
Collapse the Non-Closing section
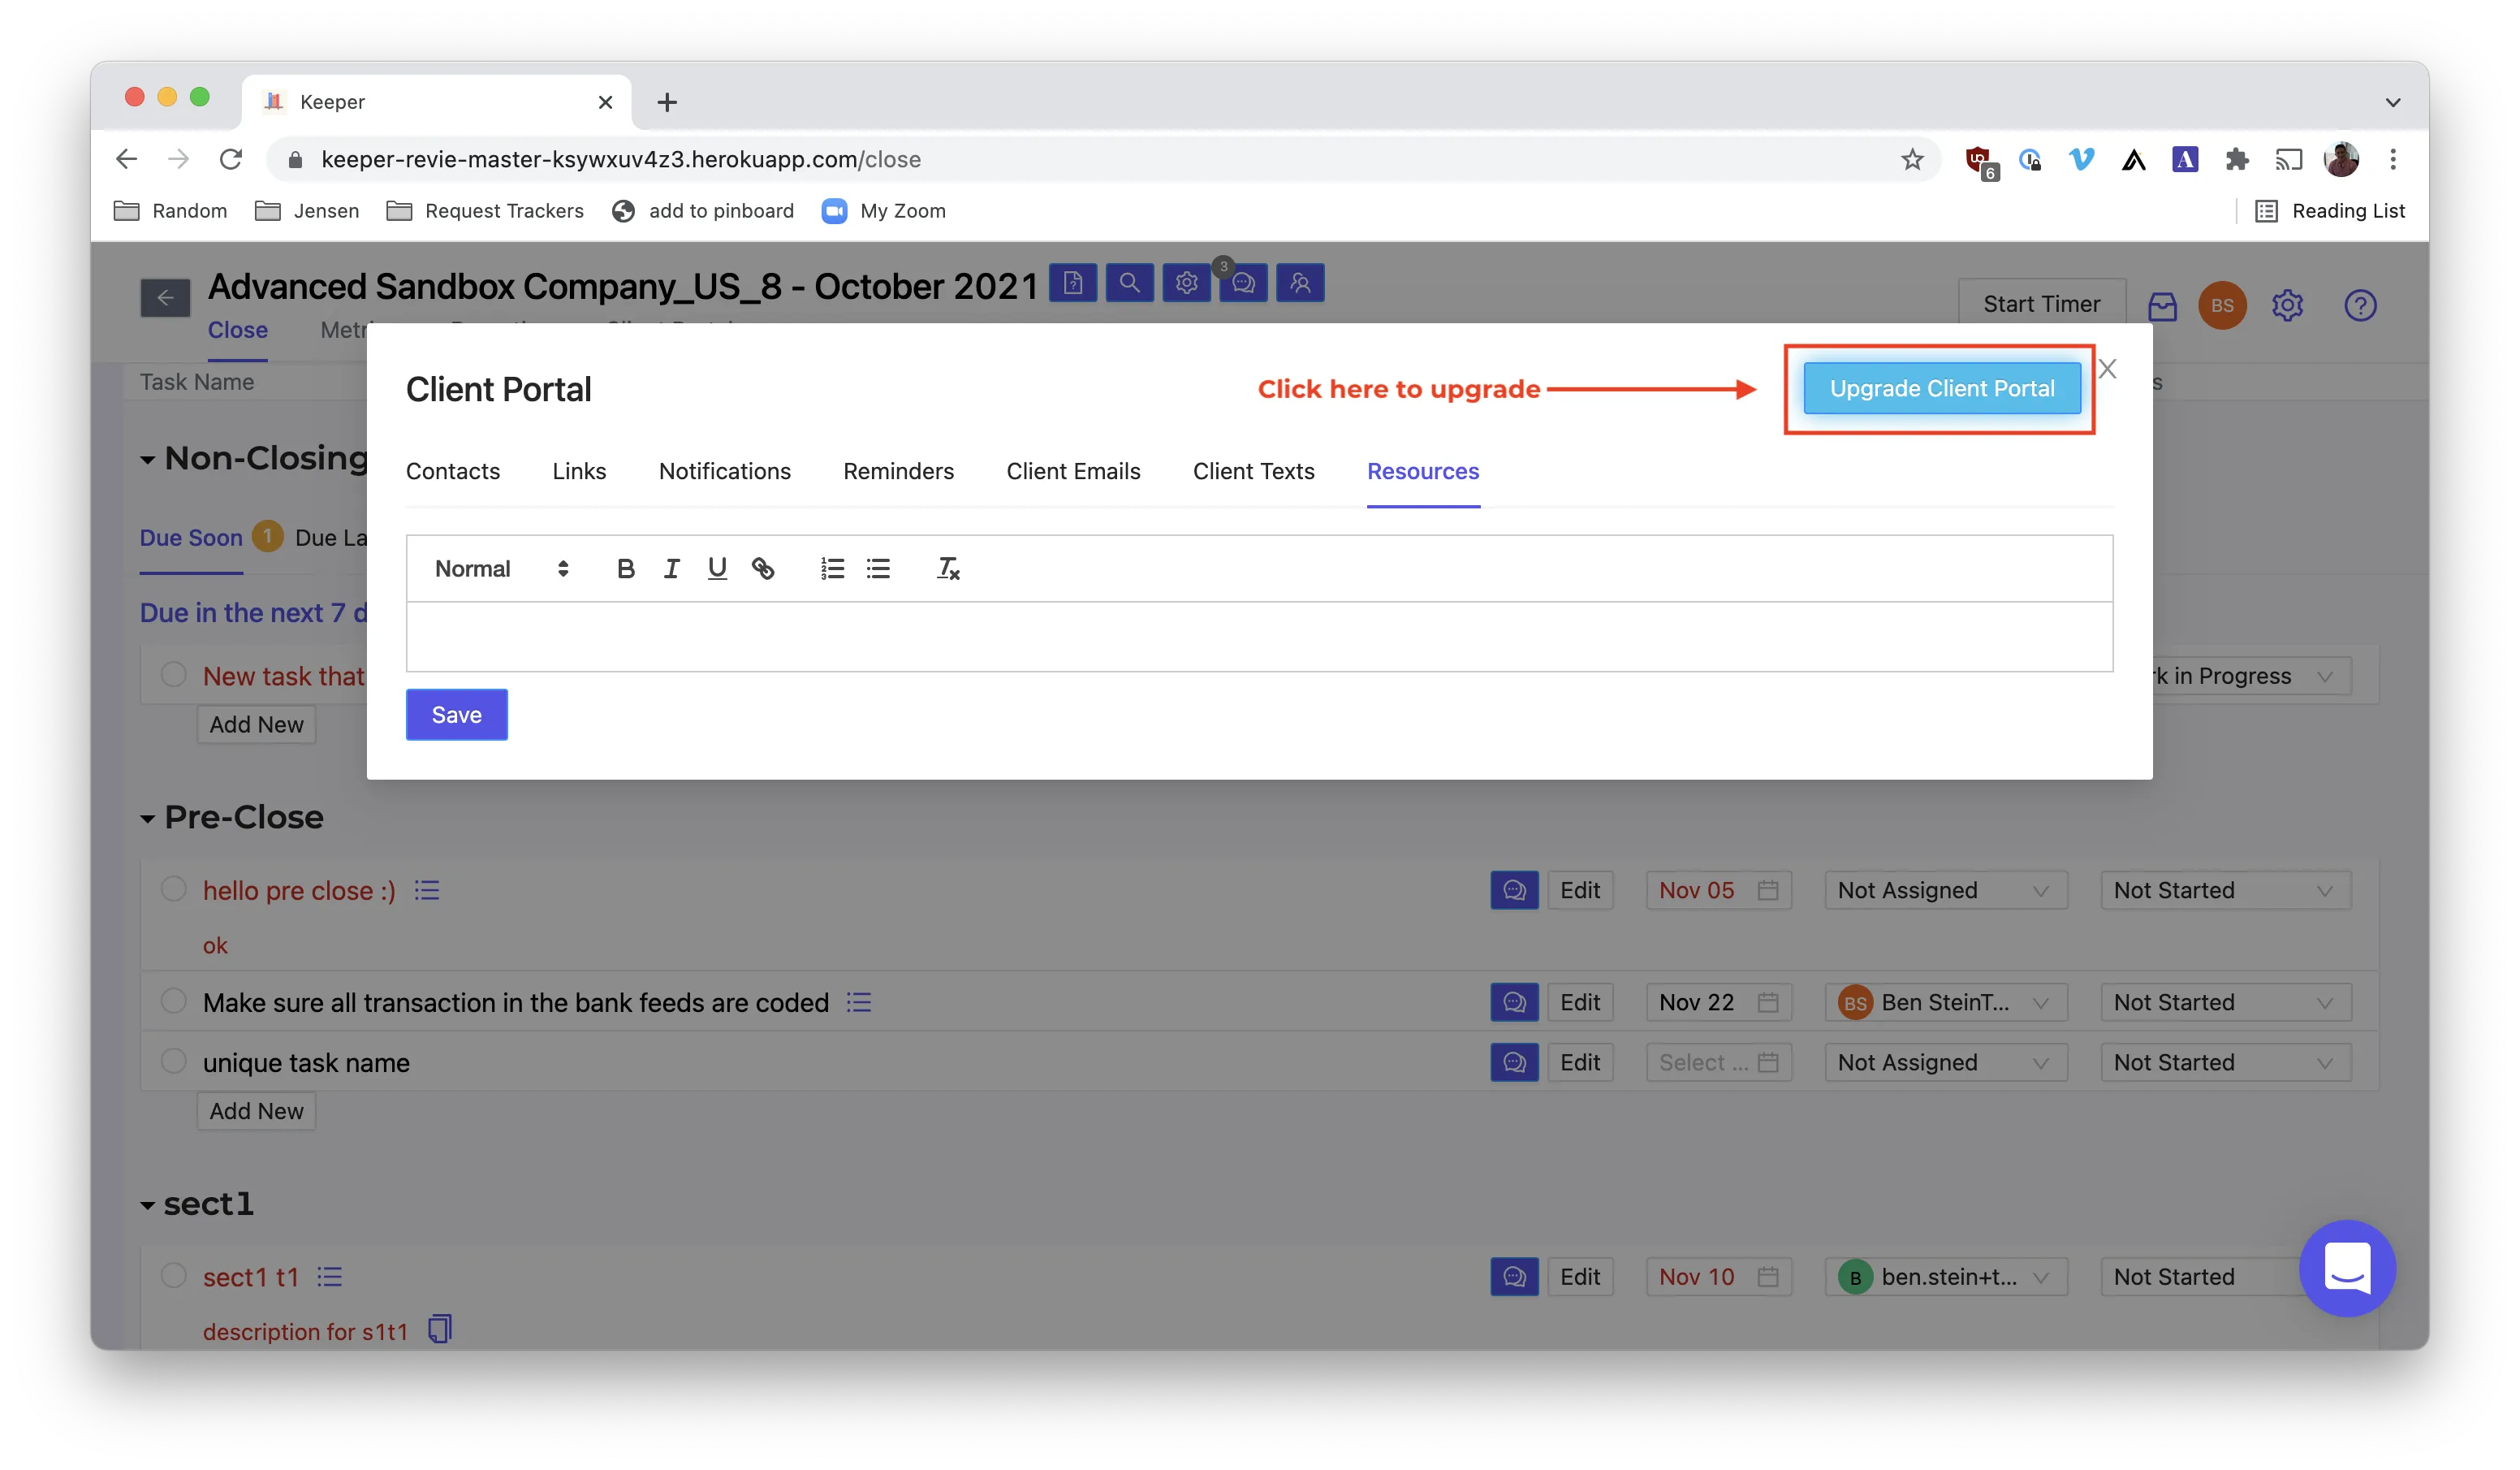[147, 460]
